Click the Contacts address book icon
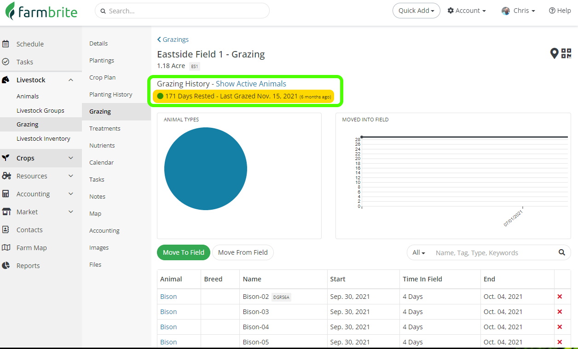 click(6, 229)
